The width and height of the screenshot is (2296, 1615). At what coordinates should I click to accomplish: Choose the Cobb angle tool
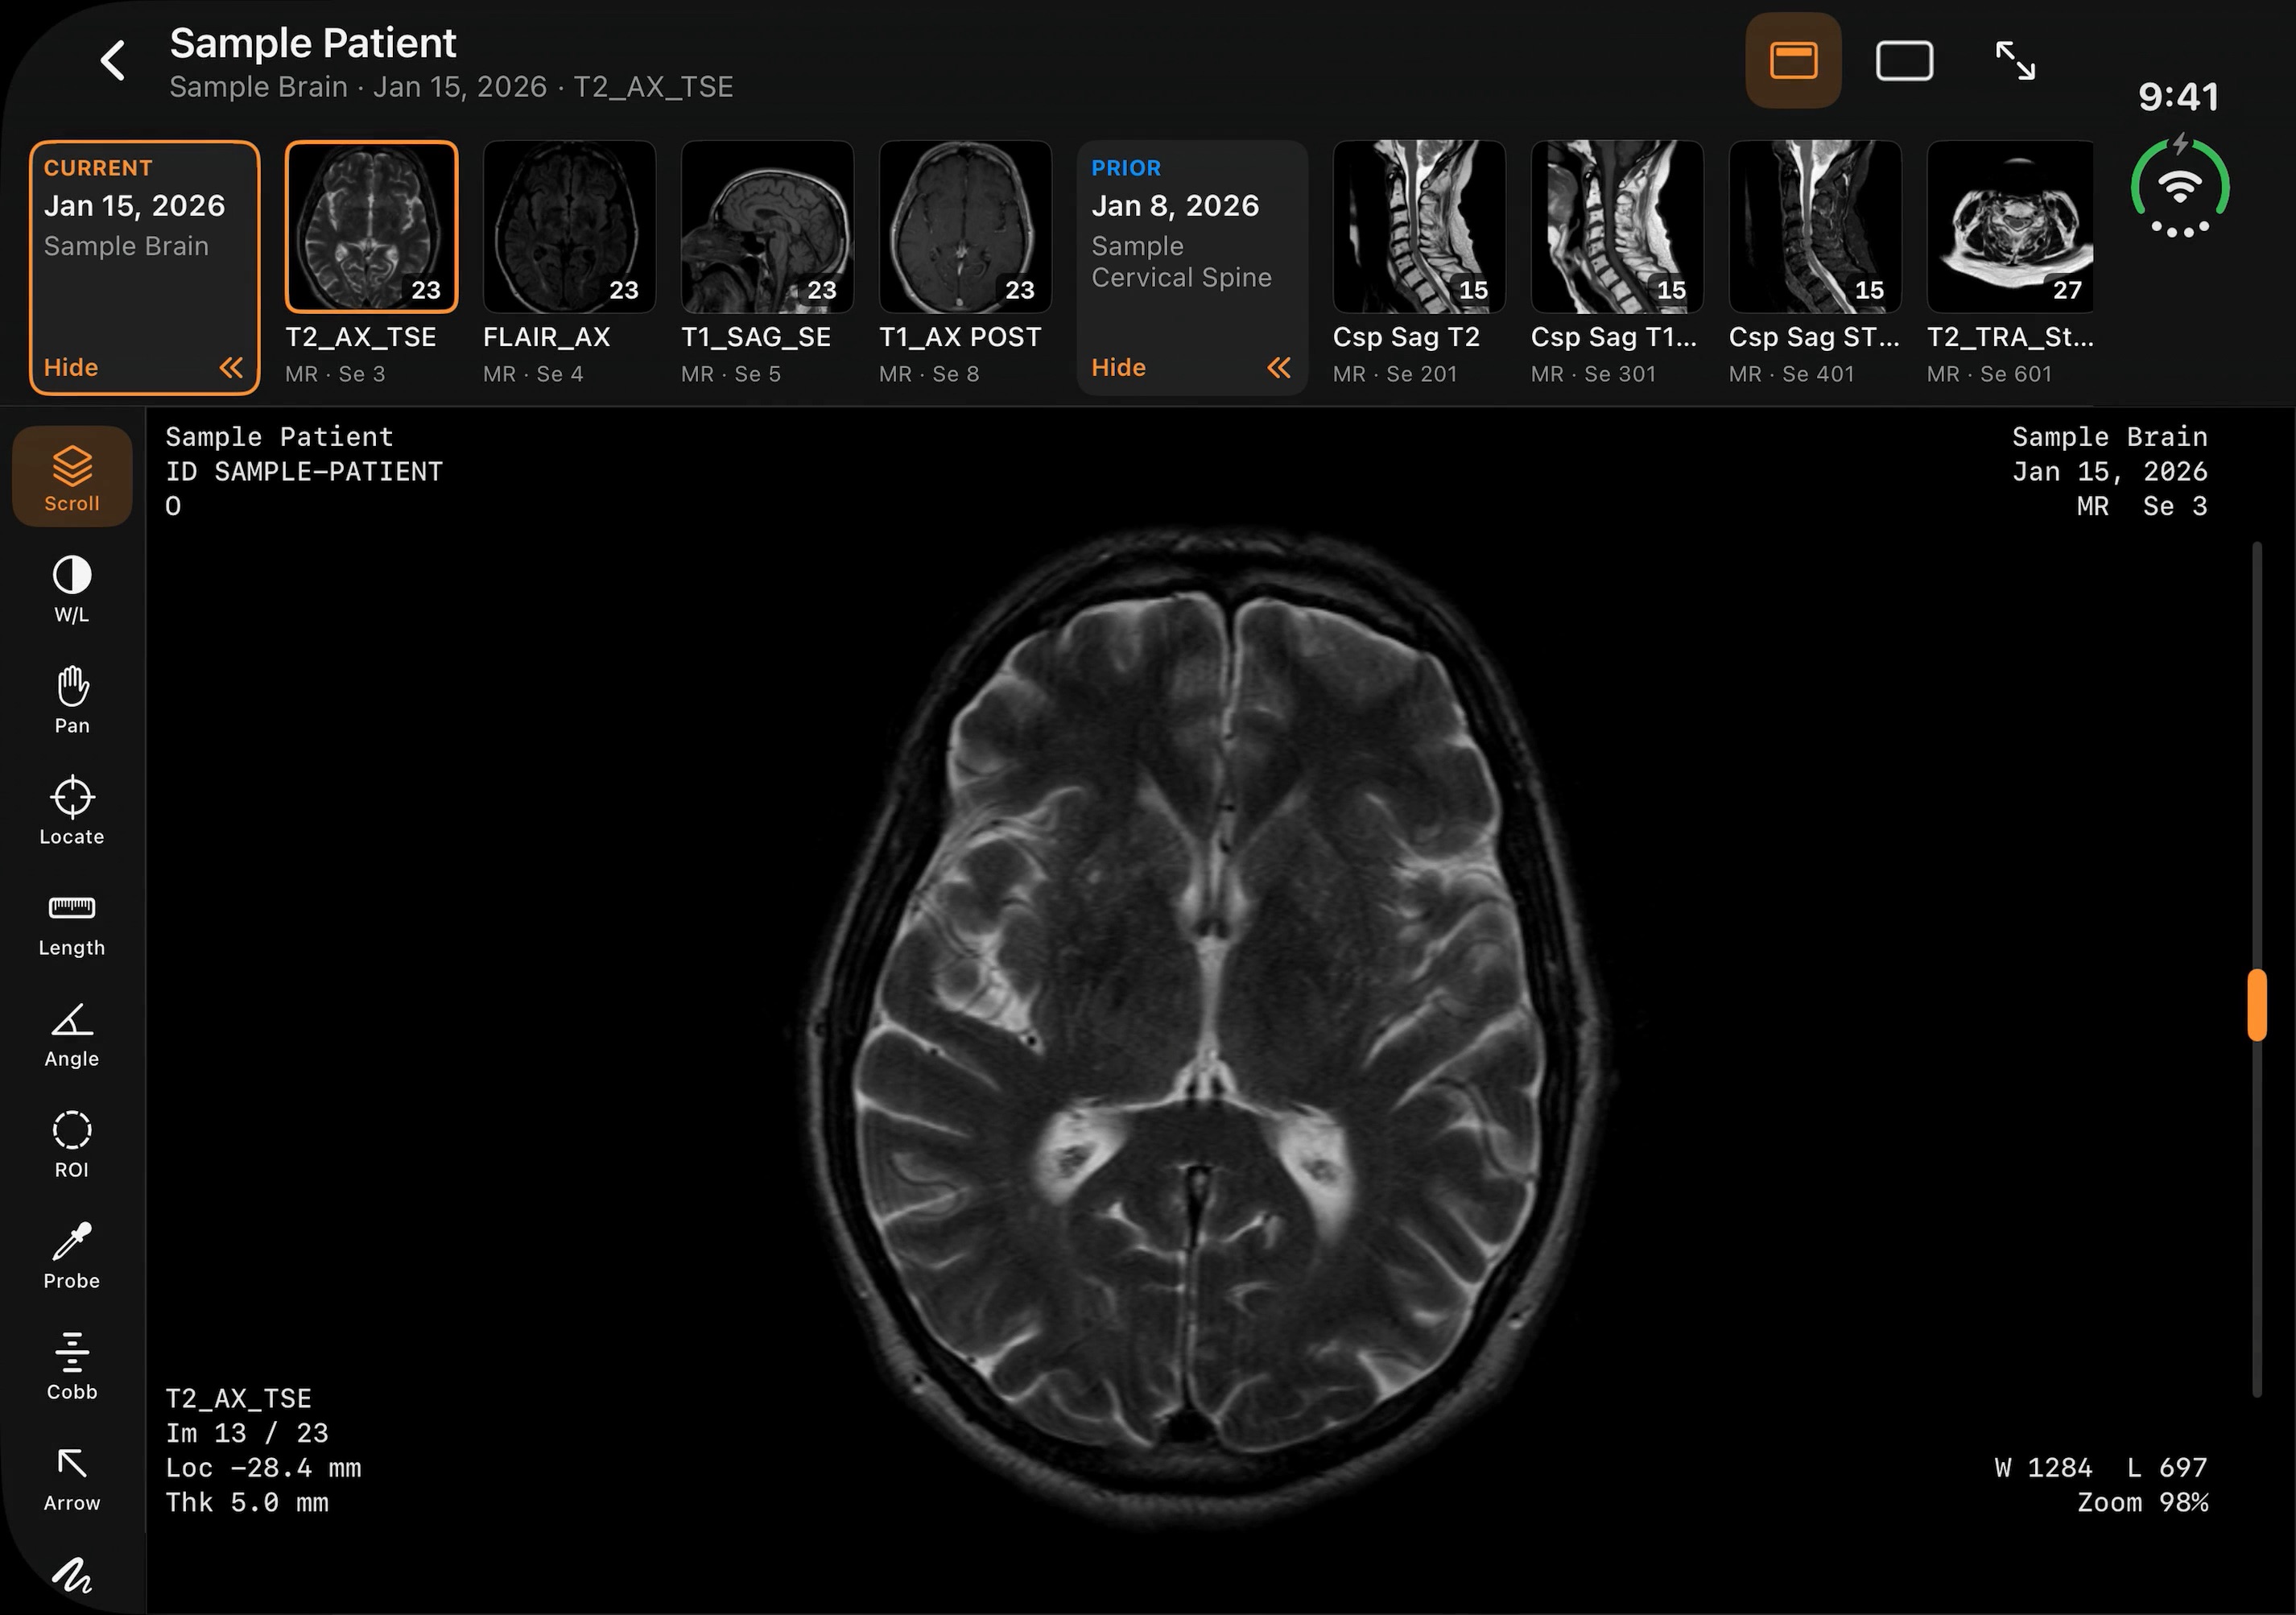[72, 1366]
